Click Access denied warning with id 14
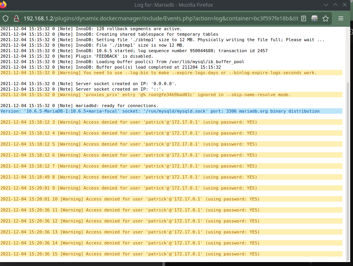 coord(171,243)
